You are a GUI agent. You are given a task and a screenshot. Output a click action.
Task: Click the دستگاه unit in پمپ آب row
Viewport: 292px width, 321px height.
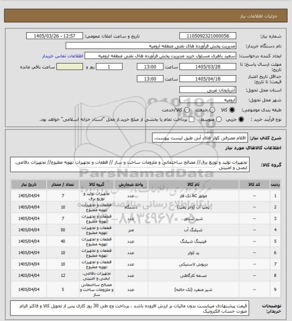131,207
